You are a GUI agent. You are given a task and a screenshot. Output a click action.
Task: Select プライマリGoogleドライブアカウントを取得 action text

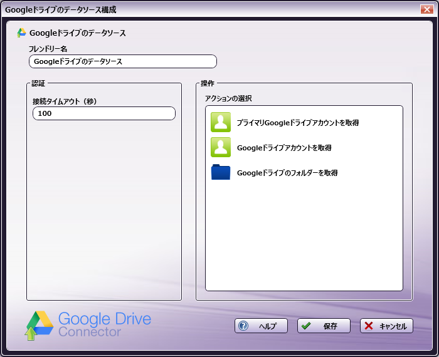tap(298, 123)
